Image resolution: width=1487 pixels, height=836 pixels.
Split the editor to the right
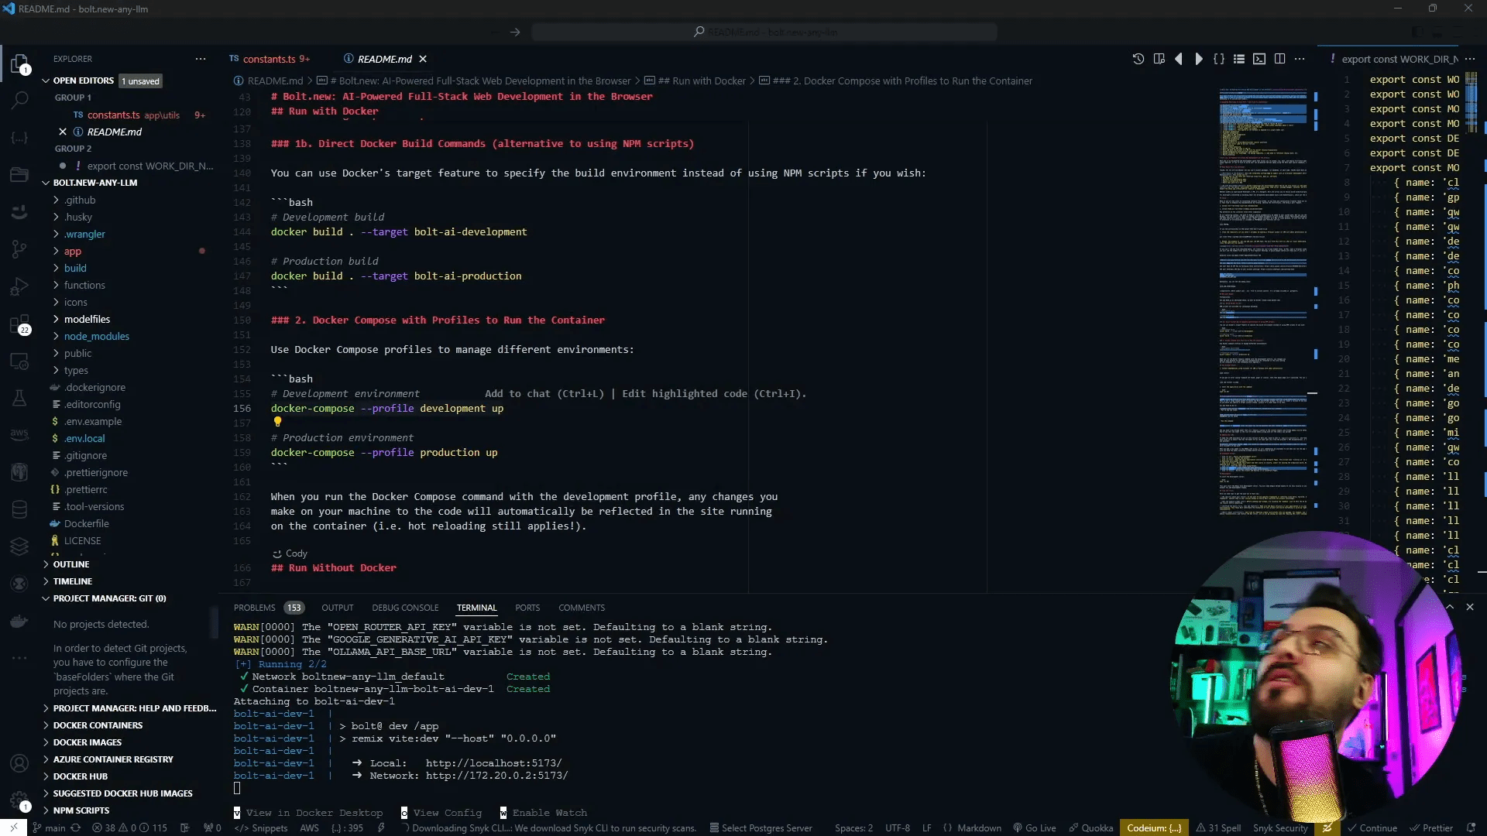click(x=1279, y=59)
